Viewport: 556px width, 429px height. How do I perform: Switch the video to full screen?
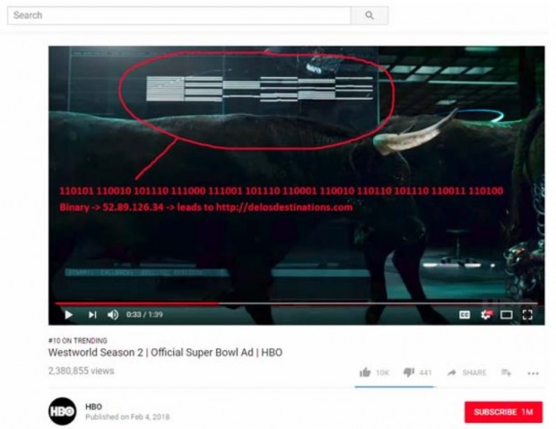(x=527, y=315)
